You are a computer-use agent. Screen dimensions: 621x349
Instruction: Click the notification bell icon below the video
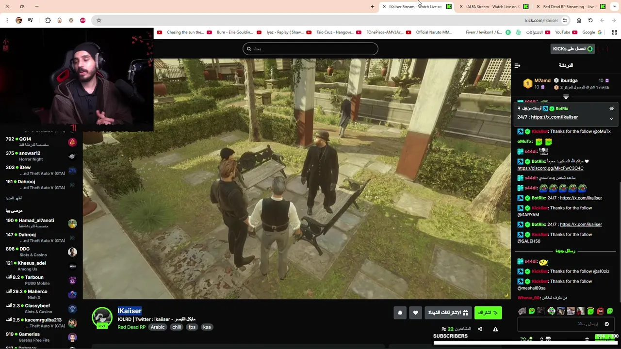[x=400, y=313]
